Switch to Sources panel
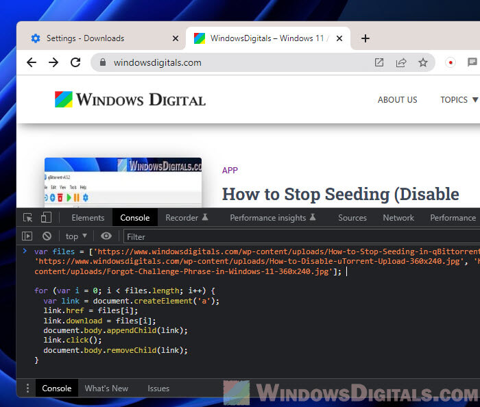Screen dimensions: 480x407 (352, 218)
